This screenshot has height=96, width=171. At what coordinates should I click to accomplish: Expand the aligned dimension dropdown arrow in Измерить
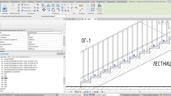(84, 5)
